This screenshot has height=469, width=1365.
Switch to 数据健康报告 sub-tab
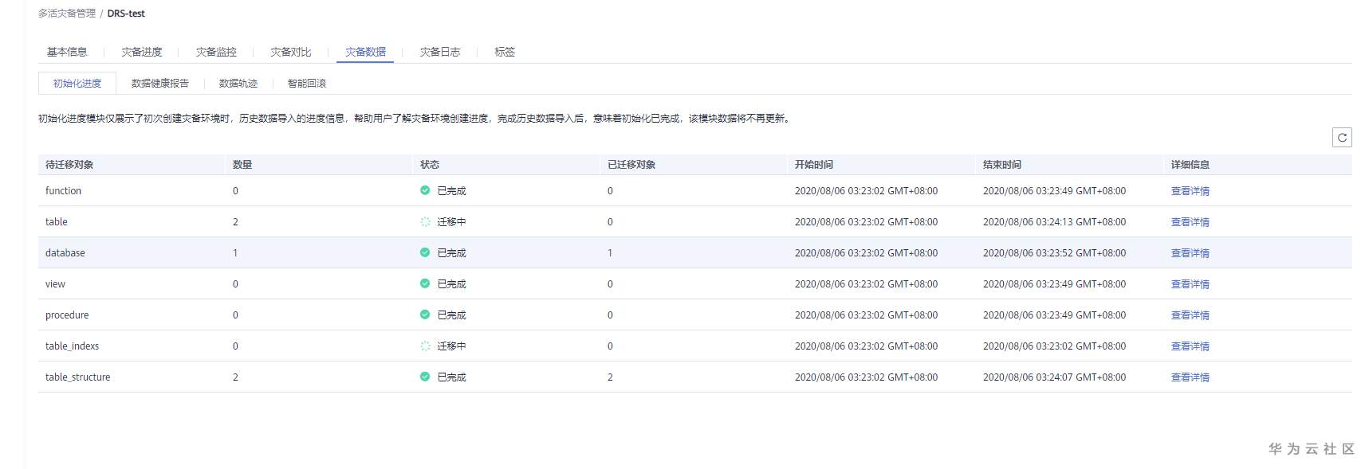[x=160, y=84]
